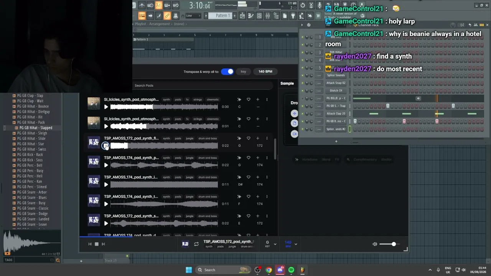Like the TSP_AMOSS_174_pad_synth_p sample with the heart
Image resolution: width=491 pixels, height=276 pixels.
point(249,158)
